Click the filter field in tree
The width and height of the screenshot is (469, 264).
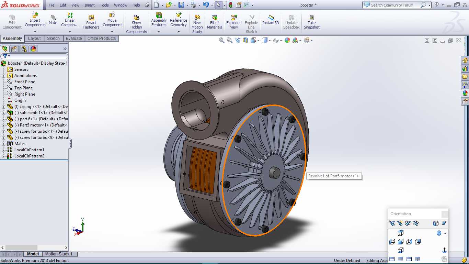click(x=34, y=56)
